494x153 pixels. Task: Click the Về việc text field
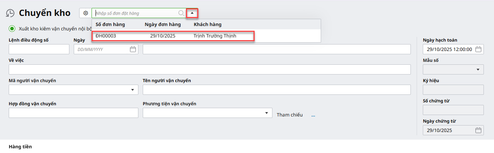[210, 69]
